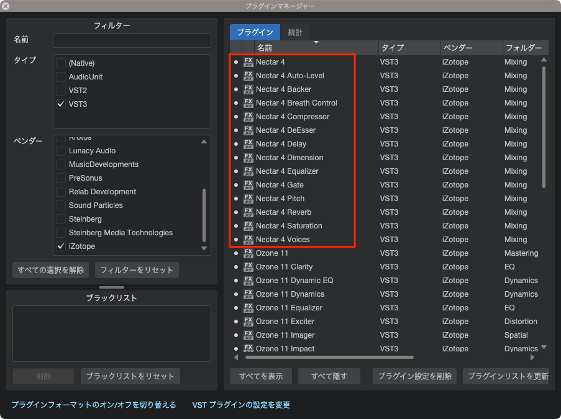Click すべてを表示 button

coord(261,376)
